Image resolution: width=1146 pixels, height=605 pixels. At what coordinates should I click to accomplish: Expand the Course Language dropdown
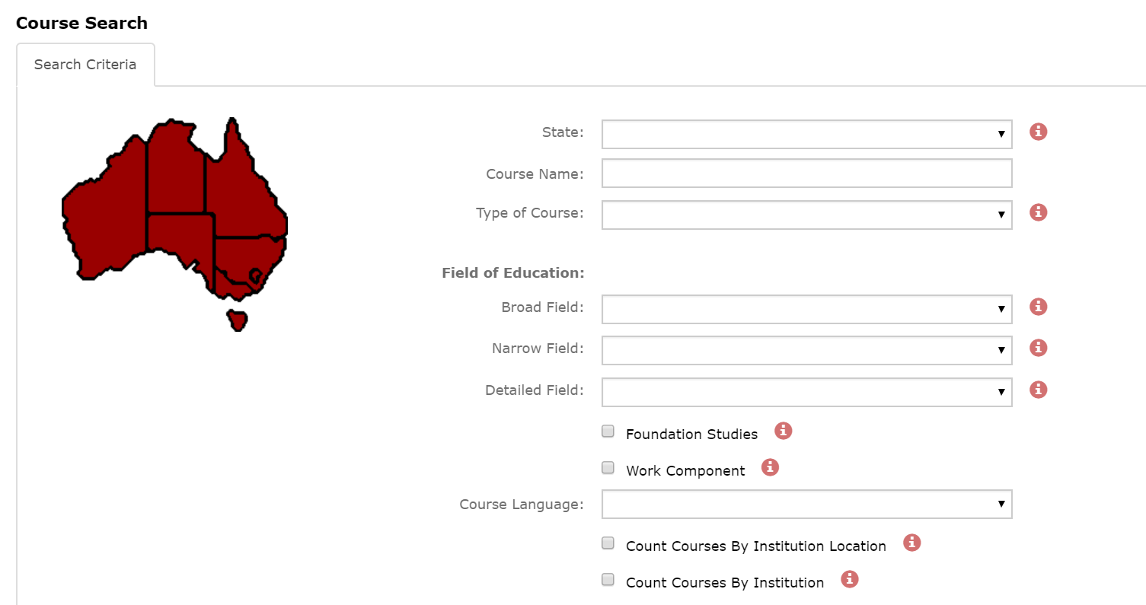(806, 504)
